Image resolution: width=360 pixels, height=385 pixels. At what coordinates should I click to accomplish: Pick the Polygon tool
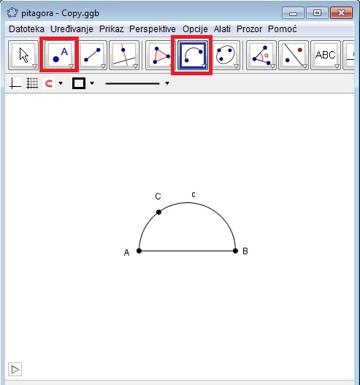(x=161, y=56)
